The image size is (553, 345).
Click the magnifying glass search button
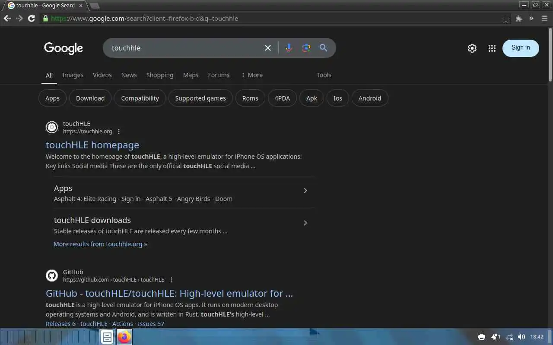click(323, 48)
